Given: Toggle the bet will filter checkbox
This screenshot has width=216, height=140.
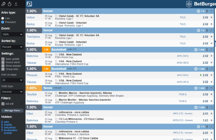Looking at the screenshot, I should click(x=3, y=104).
